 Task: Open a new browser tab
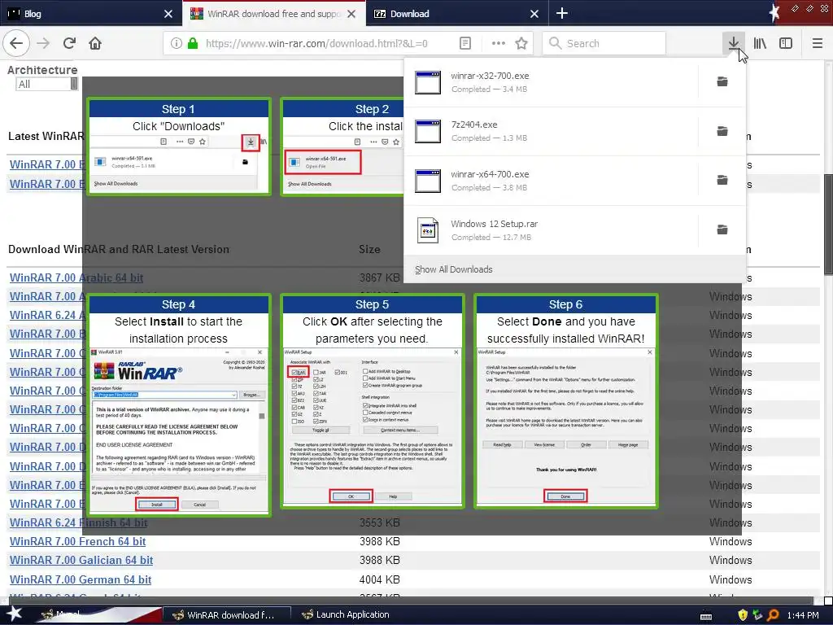pyautogui.click(x=562, y=13)
